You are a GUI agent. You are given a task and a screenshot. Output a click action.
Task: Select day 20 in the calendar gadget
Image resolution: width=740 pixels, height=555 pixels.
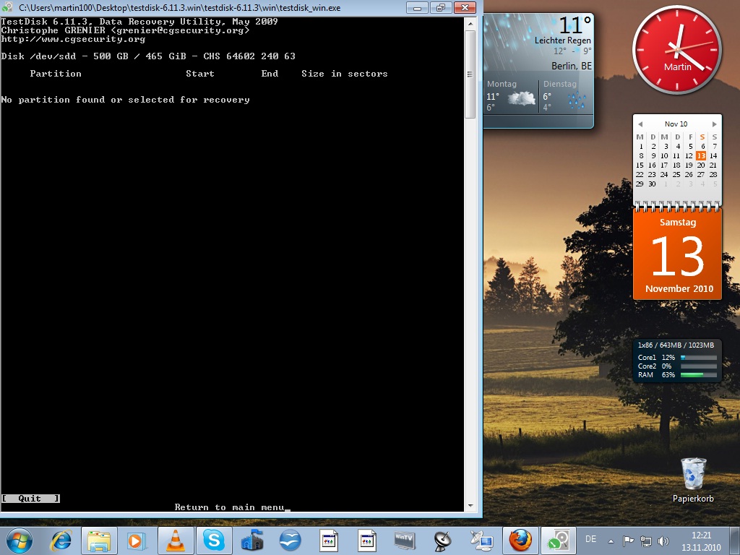pyautogui.click(x=701, y=165)
